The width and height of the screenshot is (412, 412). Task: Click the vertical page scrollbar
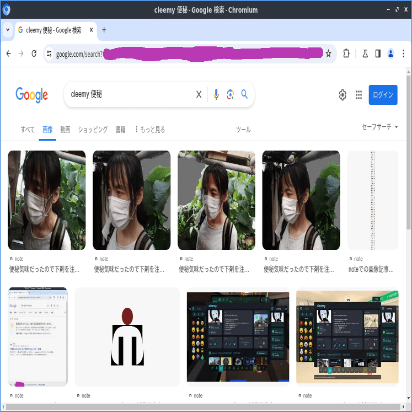(409, 152)
